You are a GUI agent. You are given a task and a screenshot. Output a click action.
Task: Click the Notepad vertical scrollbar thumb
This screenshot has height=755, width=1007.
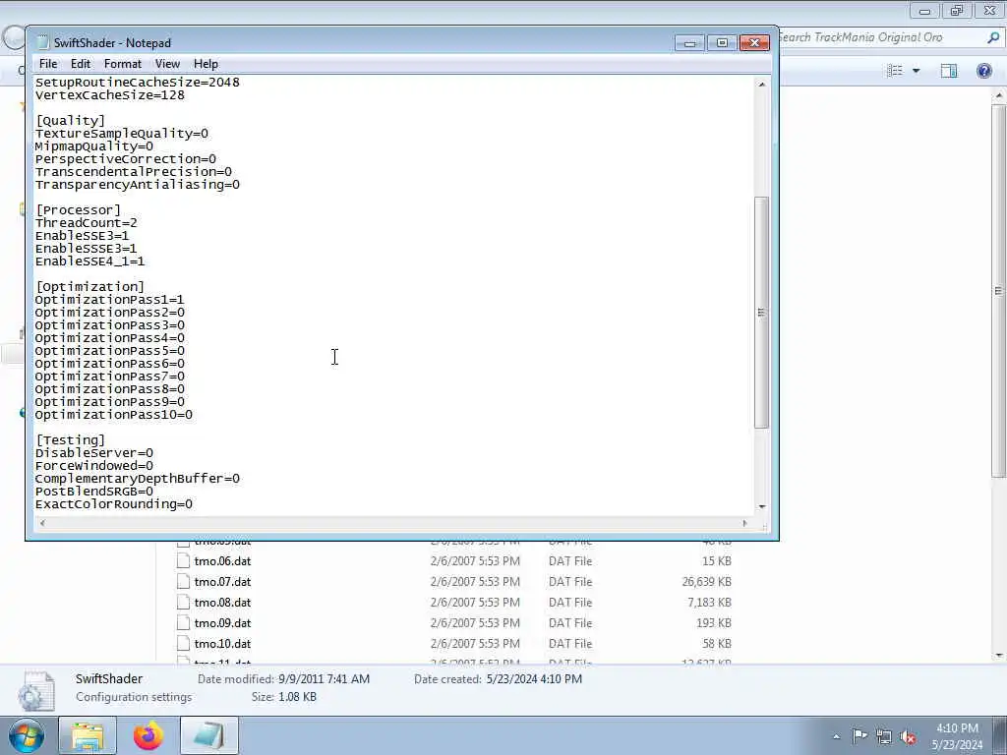click(x=762, y=312)
